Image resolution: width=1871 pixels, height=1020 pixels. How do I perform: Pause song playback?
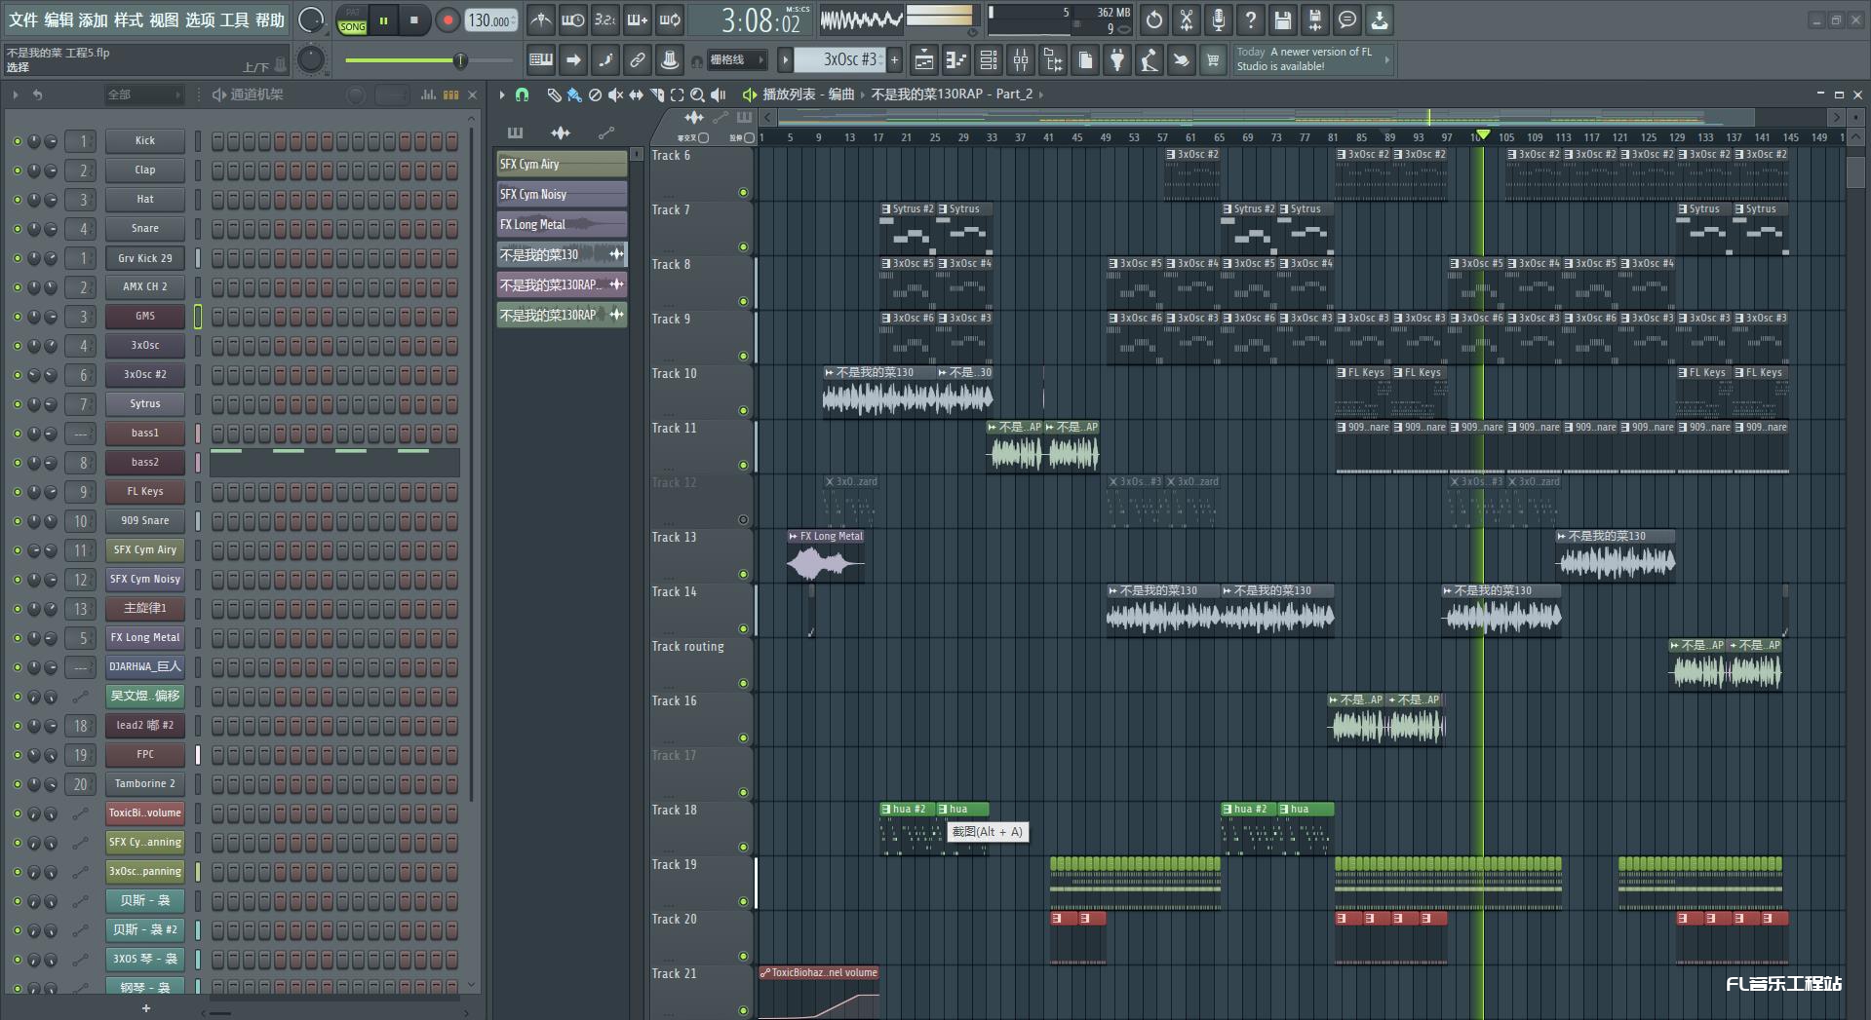click(x=383, y=19)
